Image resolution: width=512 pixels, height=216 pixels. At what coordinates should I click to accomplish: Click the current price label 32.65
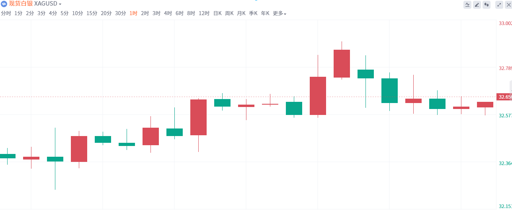coord(504,97)
